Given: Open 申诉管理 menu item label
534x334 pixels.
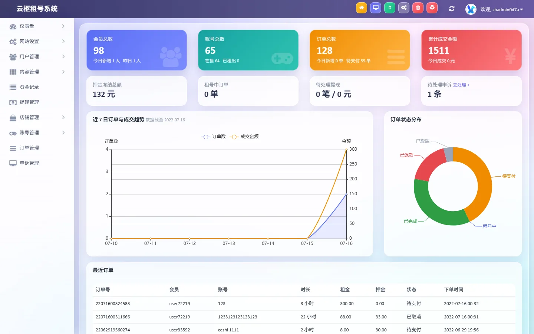Looking at the screenshot, I should [x=29, y=163].
